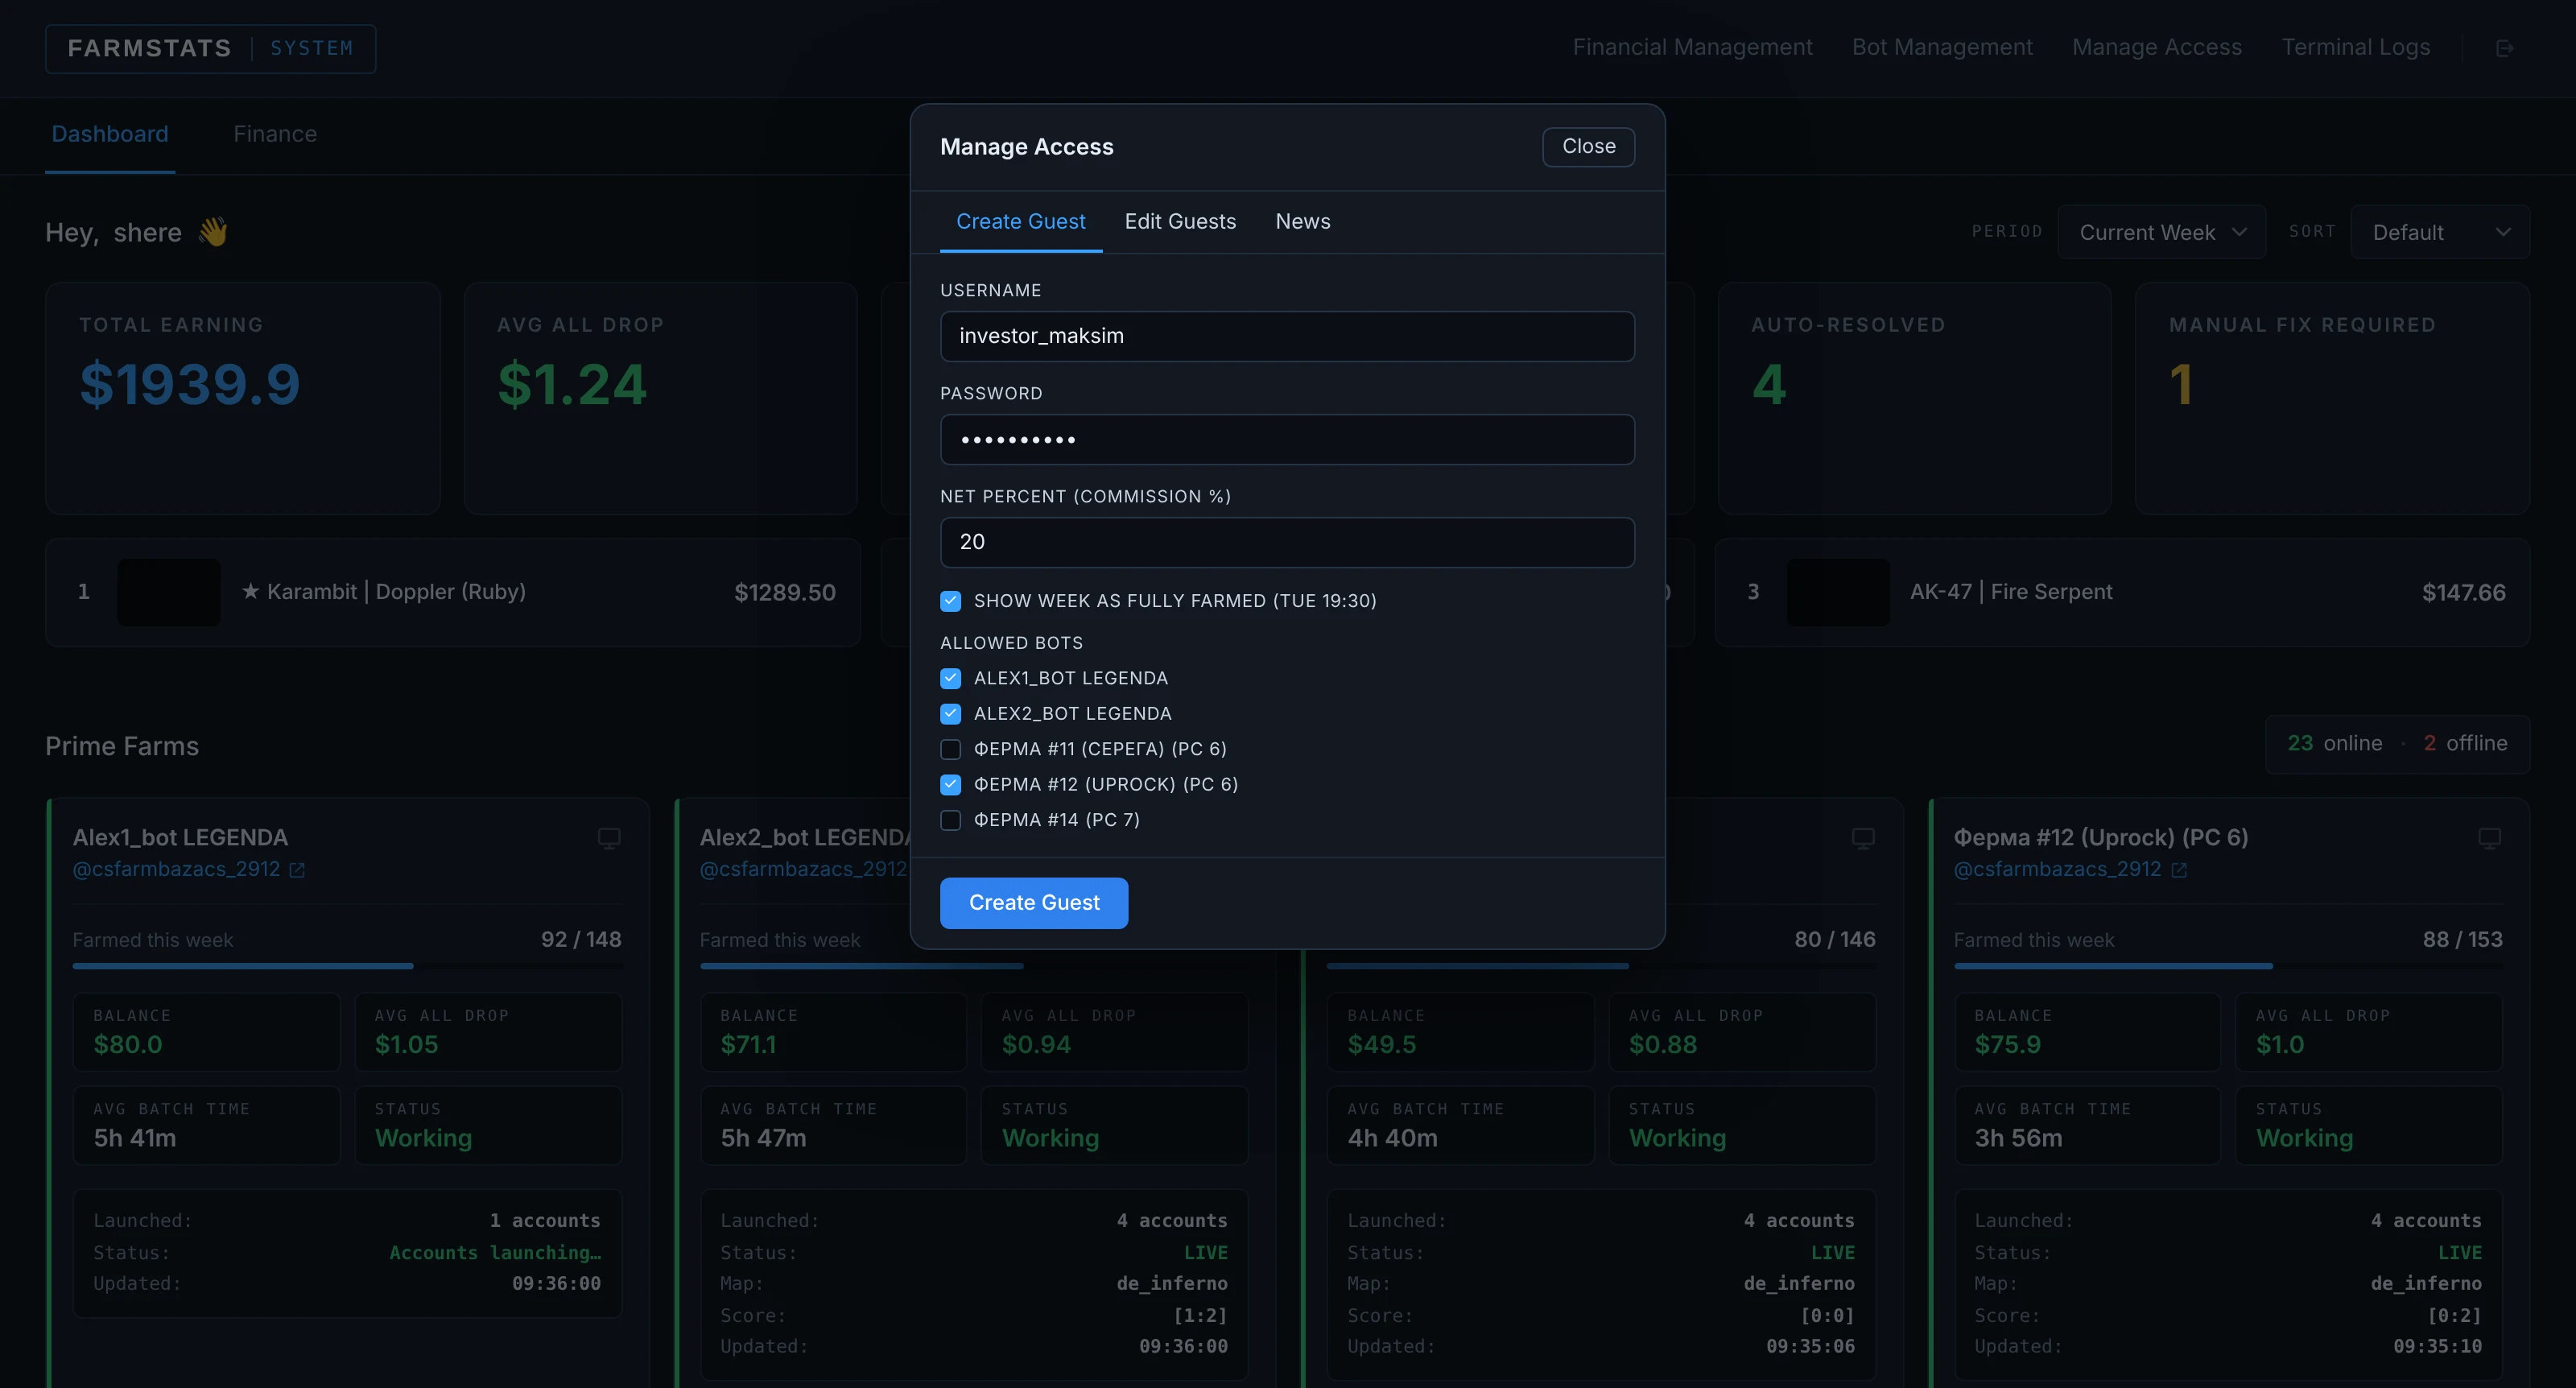Click the Karambit Doppler item thumbnail
The image size is (2576, 1388).
click(x=169, y=592)
